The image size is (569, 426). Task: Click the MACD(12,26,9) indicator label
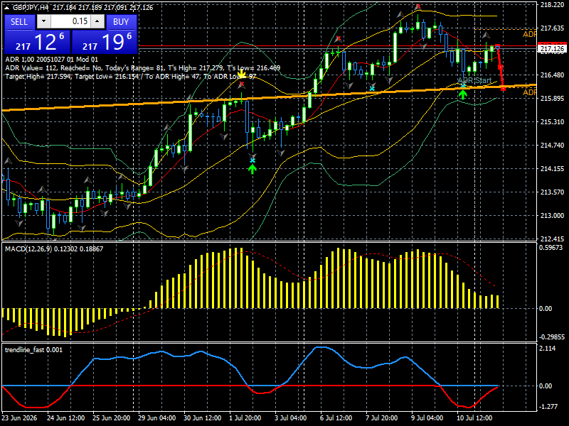coord(54,249)
